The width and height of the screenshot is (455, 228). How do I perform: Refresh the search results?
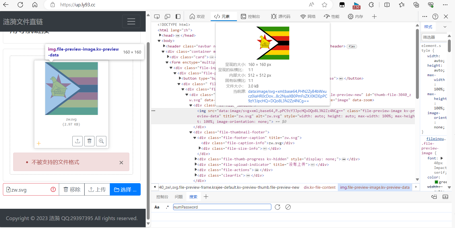277,207
